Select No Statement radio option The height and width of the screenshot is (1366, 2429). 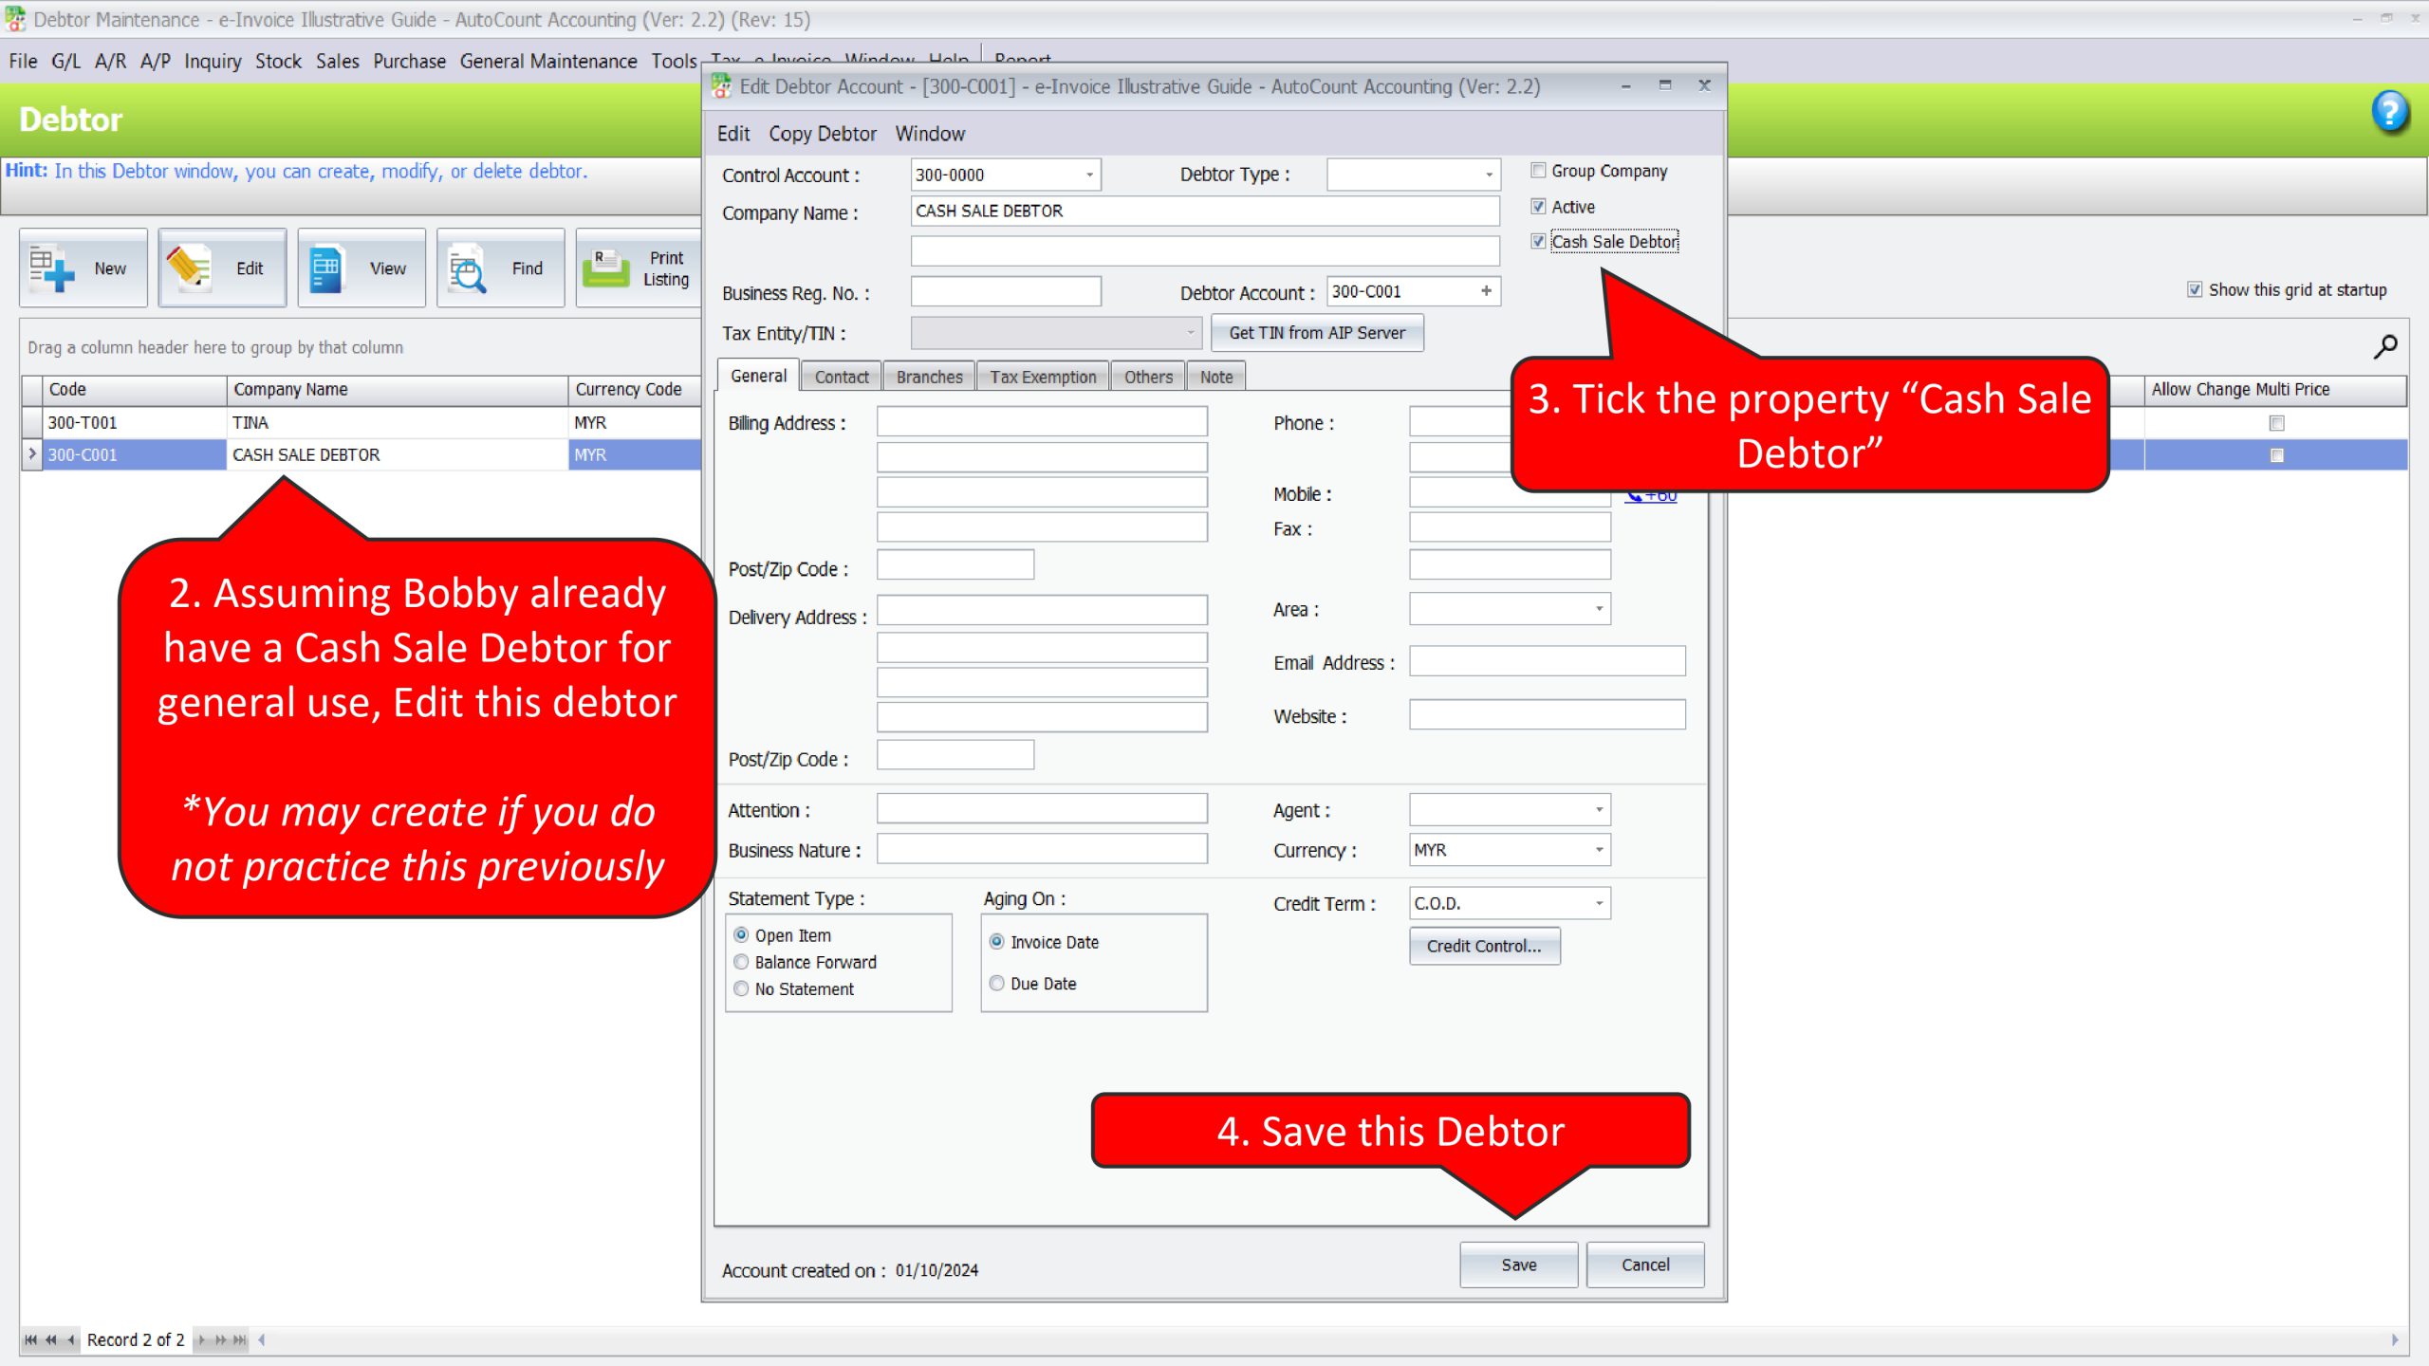(741, 988)
